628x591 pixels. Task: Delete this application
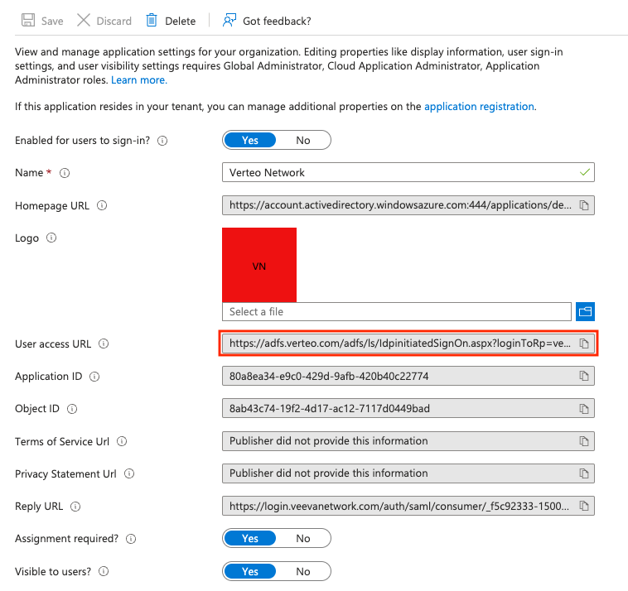171,21
